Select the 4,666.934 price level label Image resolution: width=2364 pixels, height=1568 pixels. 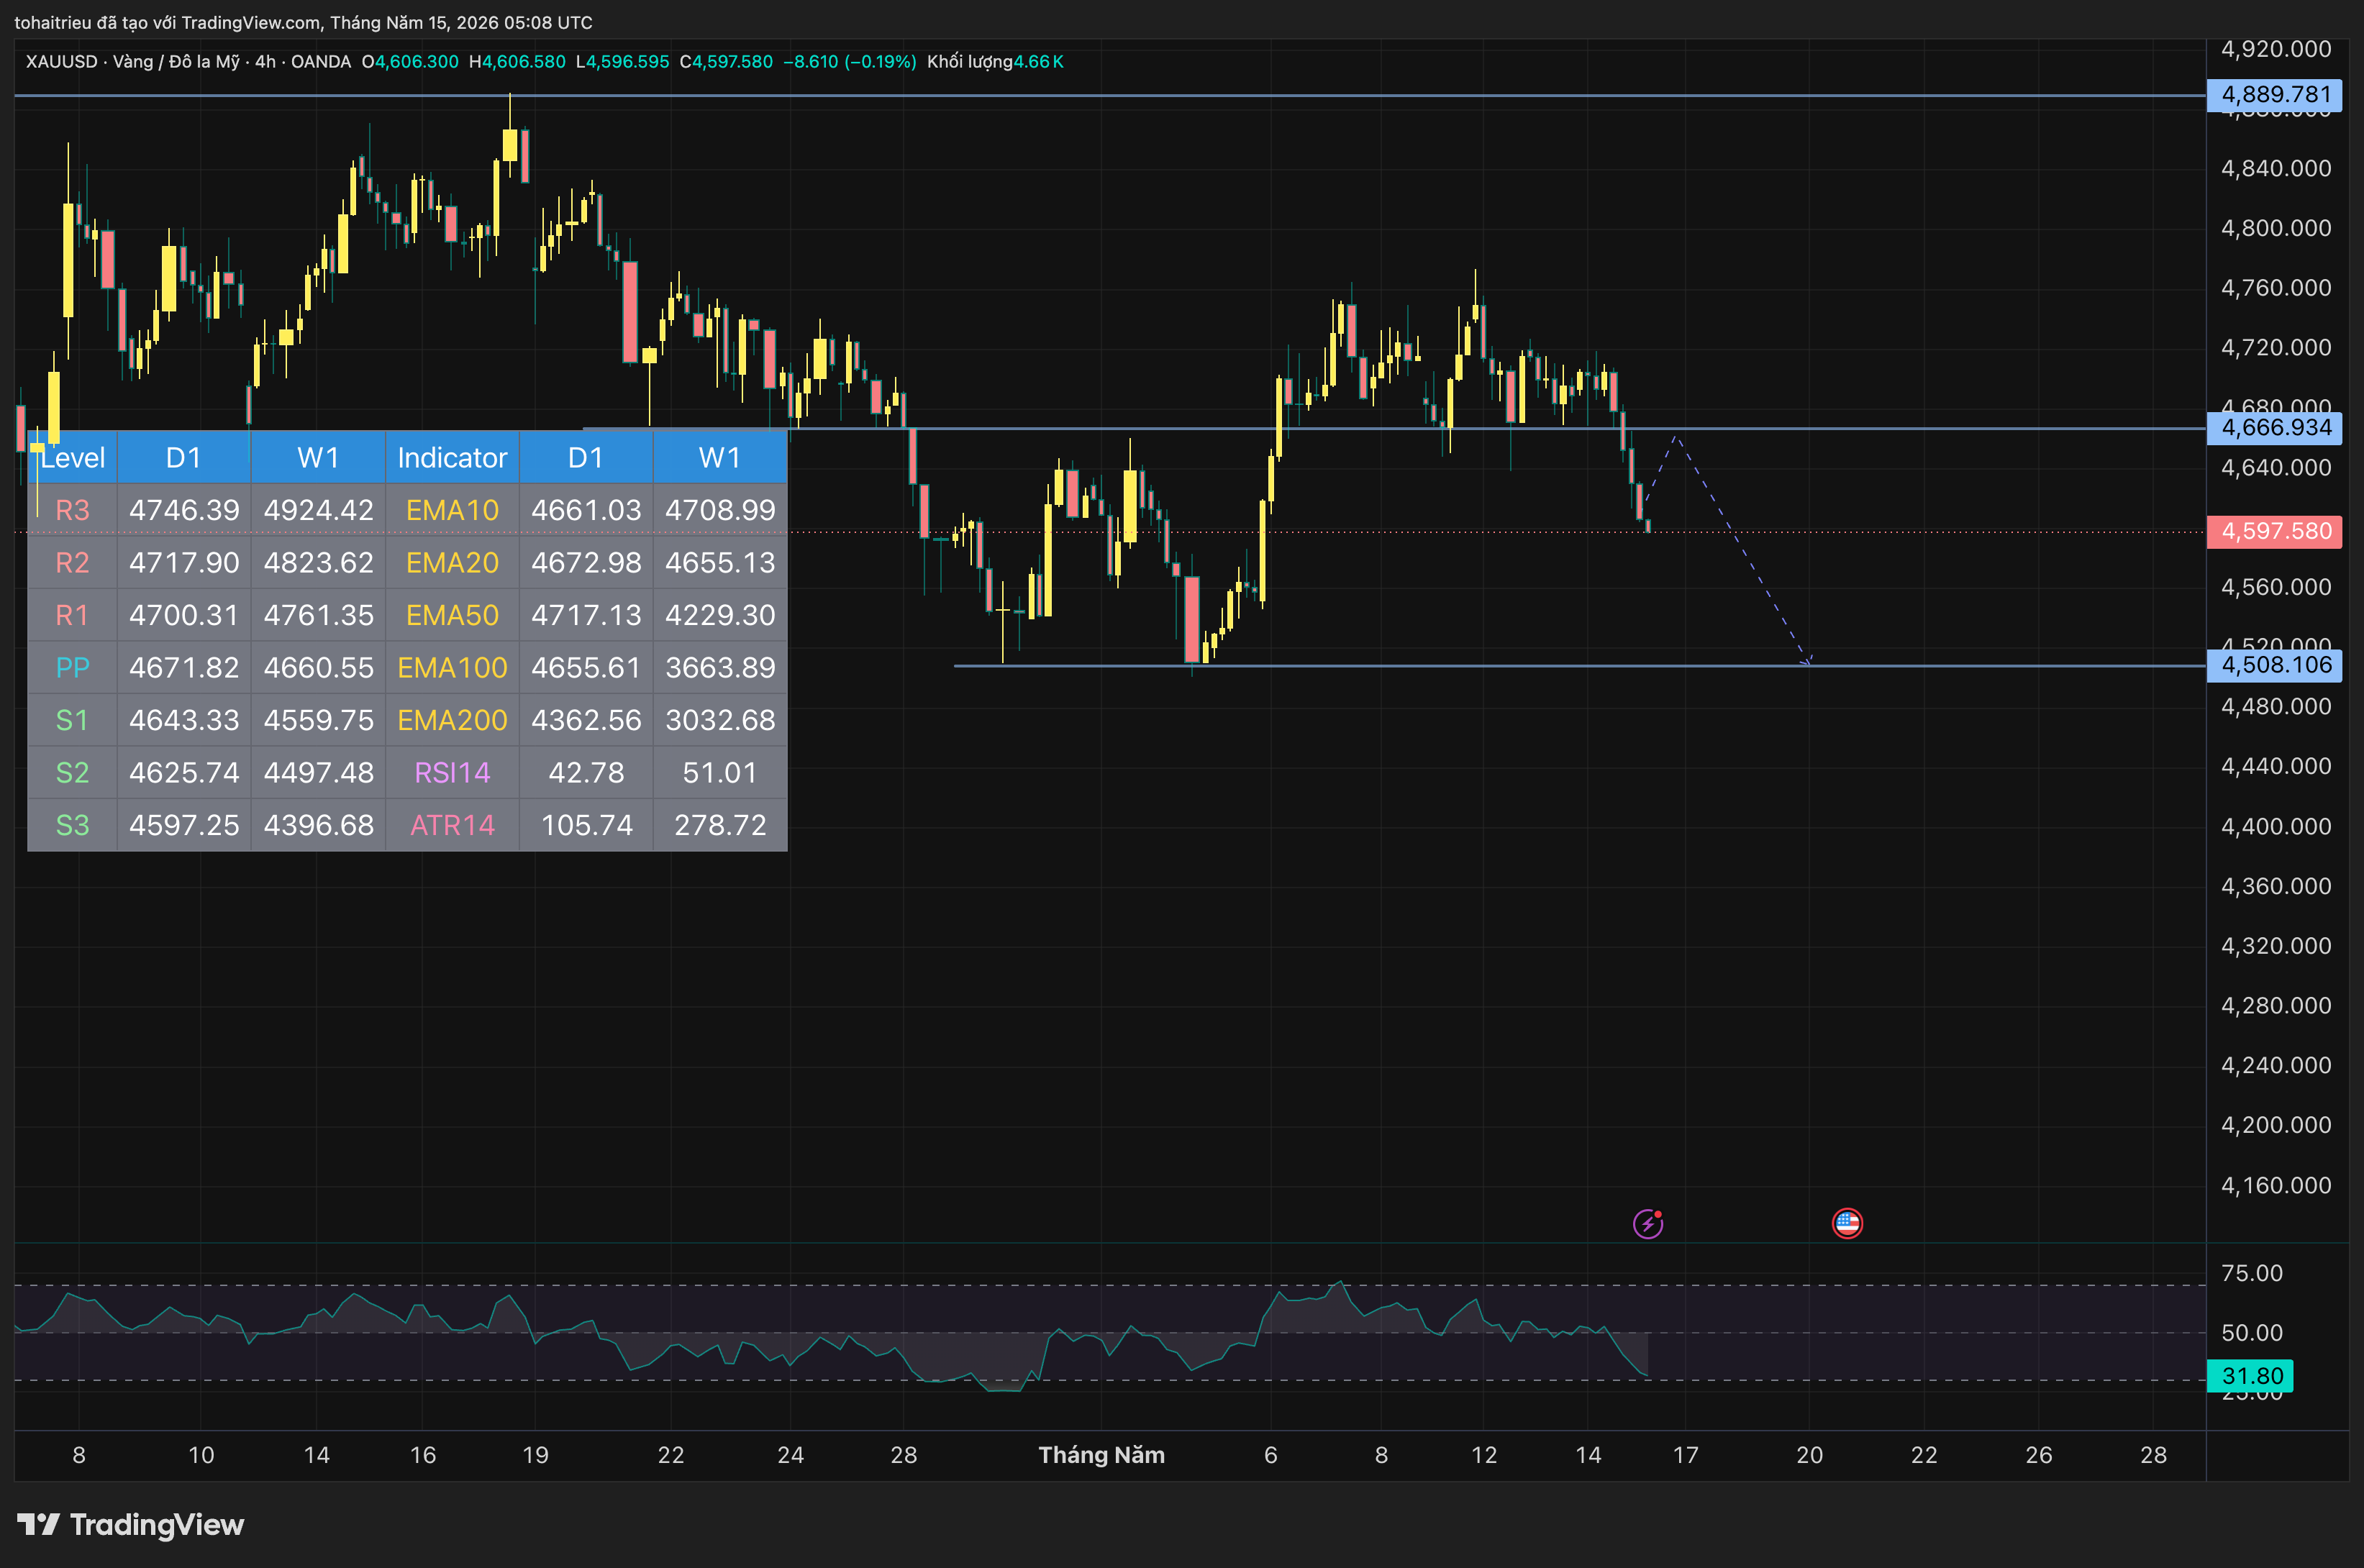pyautogui.click(x=2274, y=428)
